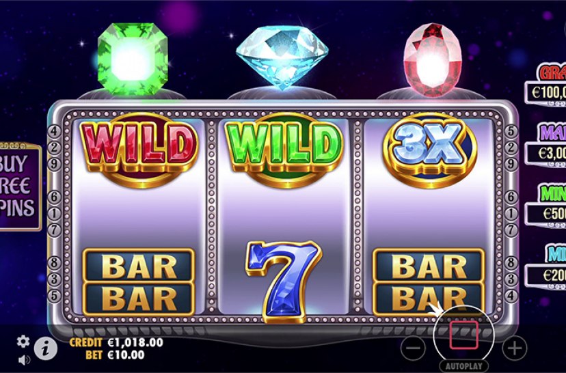Open the game info icon

[46, 349]
